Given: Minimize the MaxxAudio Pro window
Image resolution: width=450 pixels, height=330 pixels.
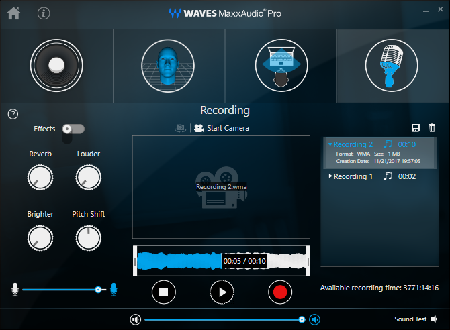Looking at the screenshot, I should [x=426, y=11].
